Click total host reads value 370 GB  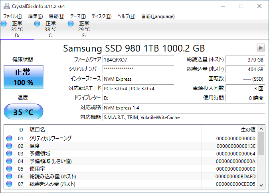(x=245, y=60)
